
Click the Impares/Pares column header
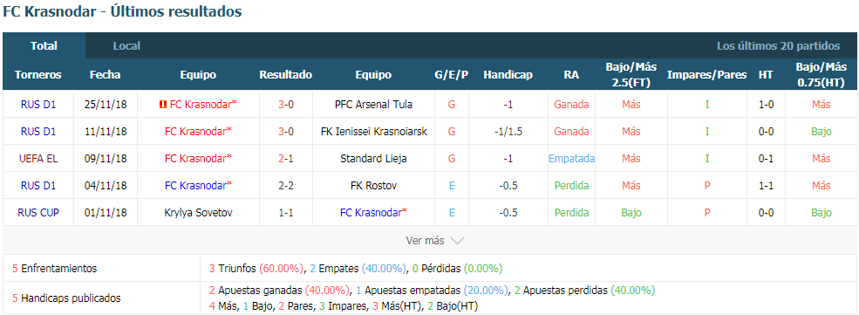tap(706, 75)
